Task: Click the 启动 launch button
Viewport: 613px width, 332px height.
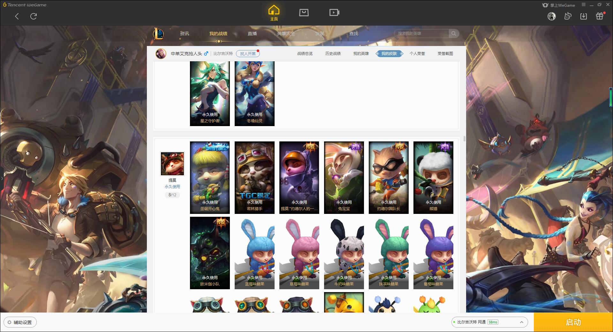Action: 573,322
